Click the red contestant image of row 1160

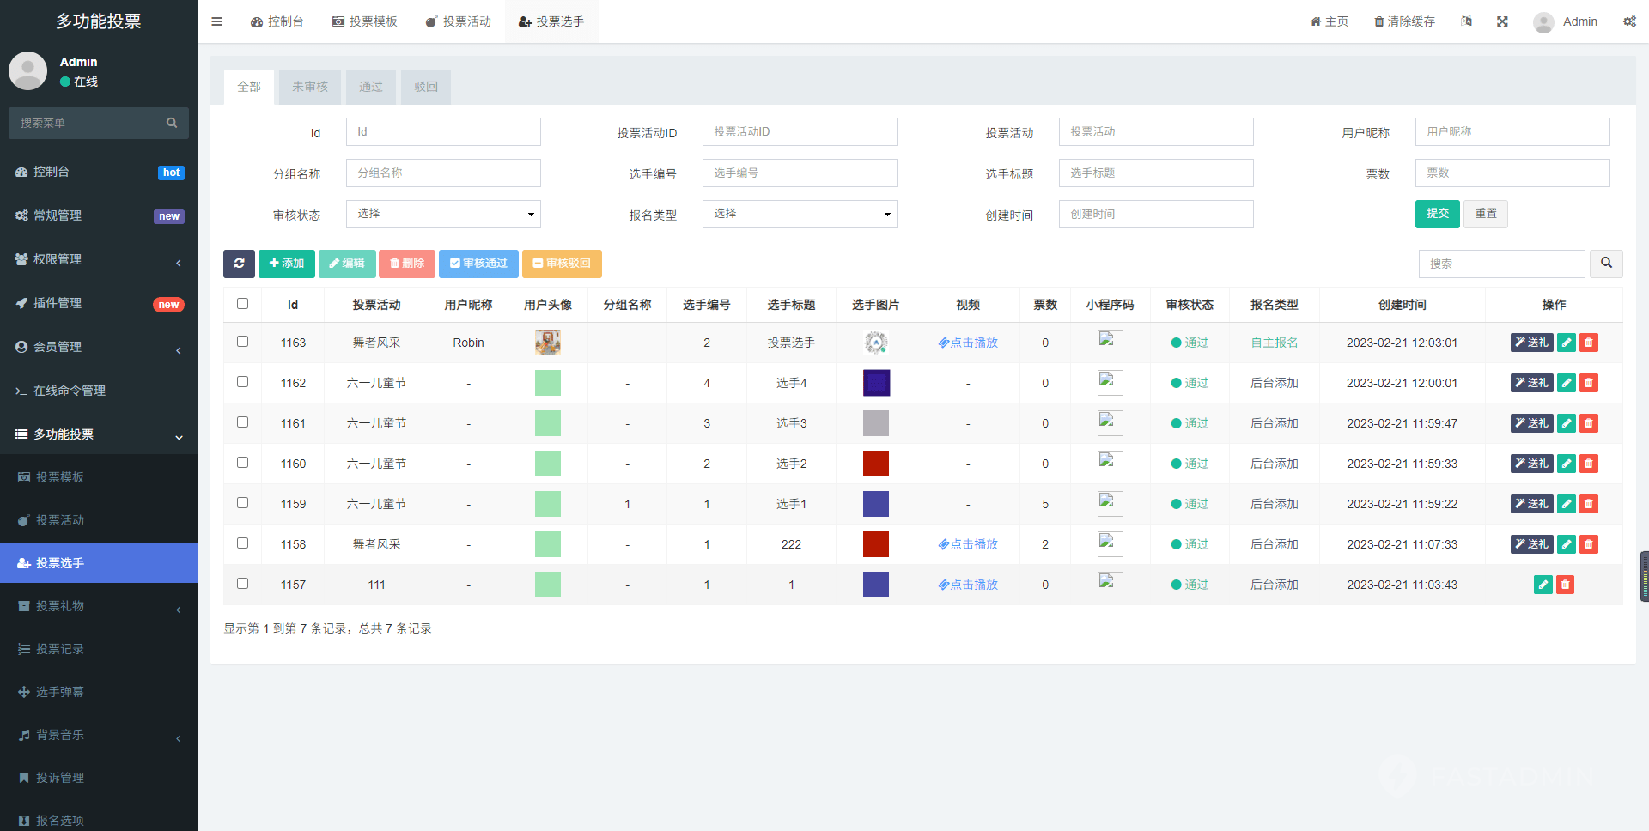click(x=875, y=464)
